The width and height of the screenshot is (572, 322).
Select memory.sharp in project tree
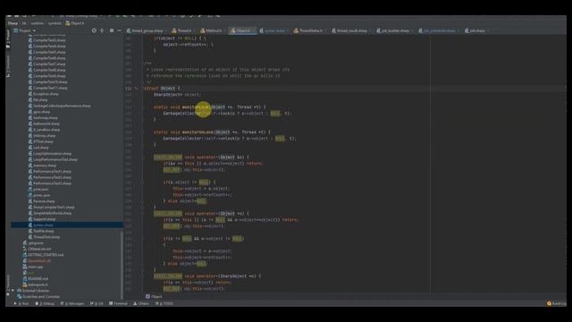pyautogui.click(x=45, y=165)
